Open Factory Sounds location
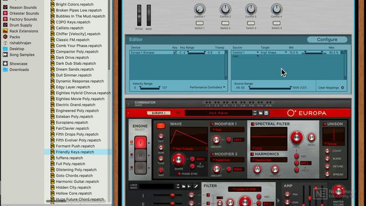This screenshot has height=206, width=366. pyautogui.click(x=23, y=19)
